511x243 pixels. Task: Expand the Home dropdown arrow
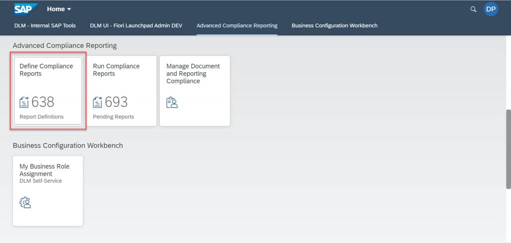69,9
